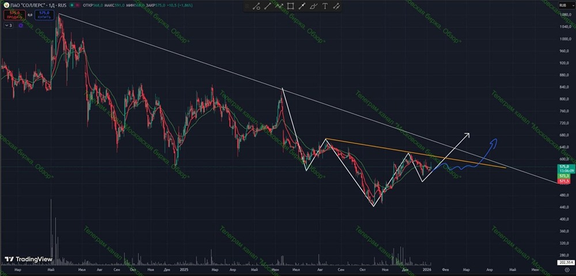
Task: Click the 1Д interval label
Action: 52,6
